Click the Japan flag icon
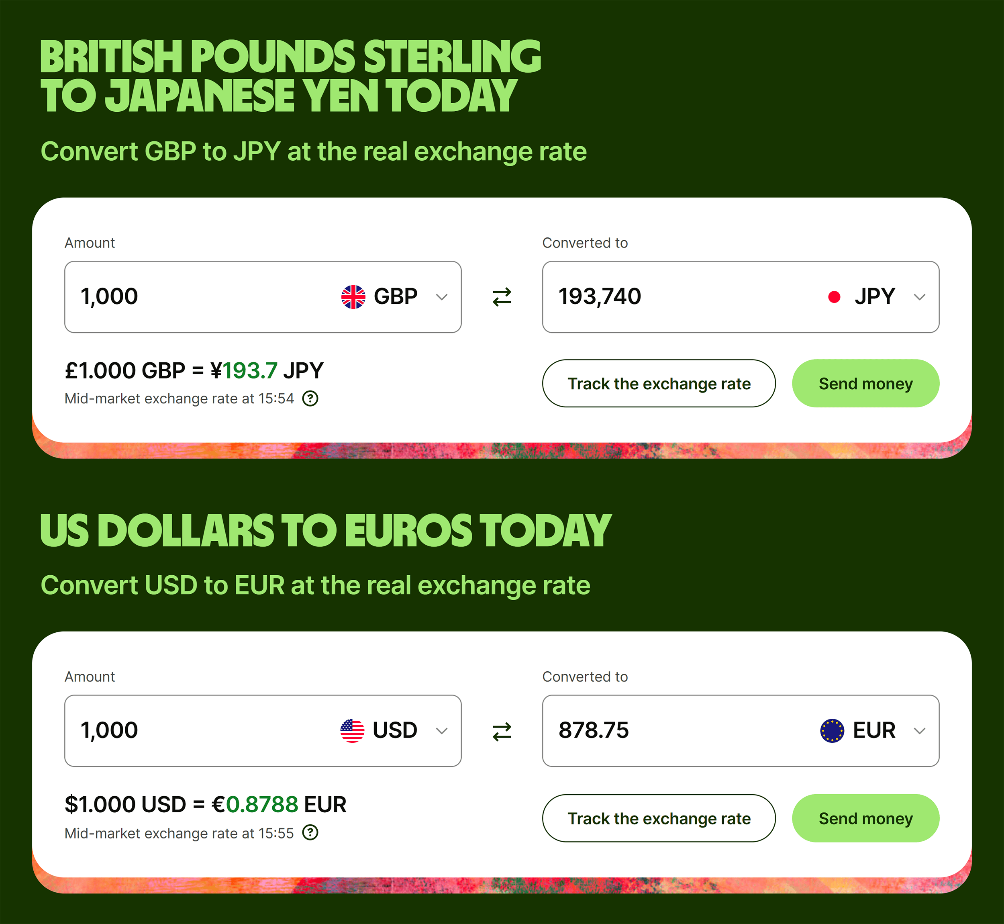The height and width of the screenshot is (924, 1004). coord(834,297)
